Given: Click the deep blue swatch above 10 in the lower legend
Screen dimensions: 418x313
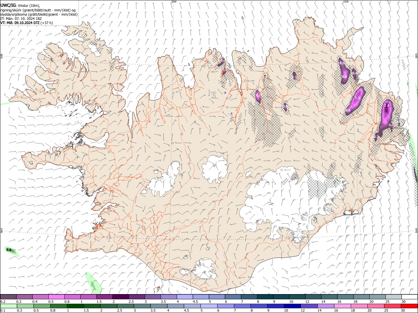Looking at the screenshot, I should (292, 306).
